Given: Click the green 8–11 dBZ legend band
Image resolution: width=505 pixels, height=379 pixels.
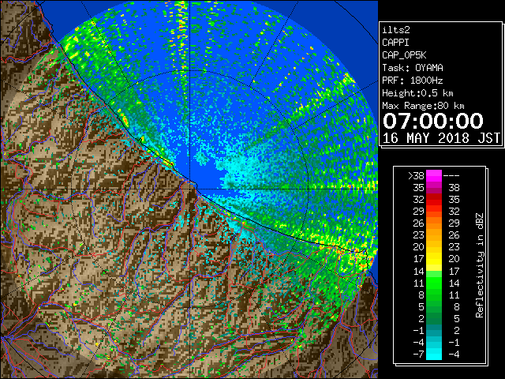Looking at the screenshot, I should click(434, 295).
